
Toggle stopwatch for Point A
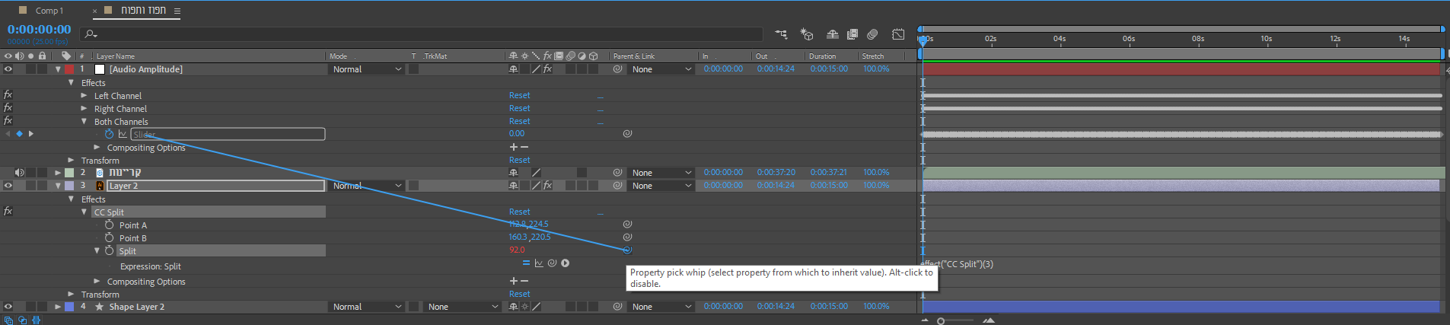(109, 225)
